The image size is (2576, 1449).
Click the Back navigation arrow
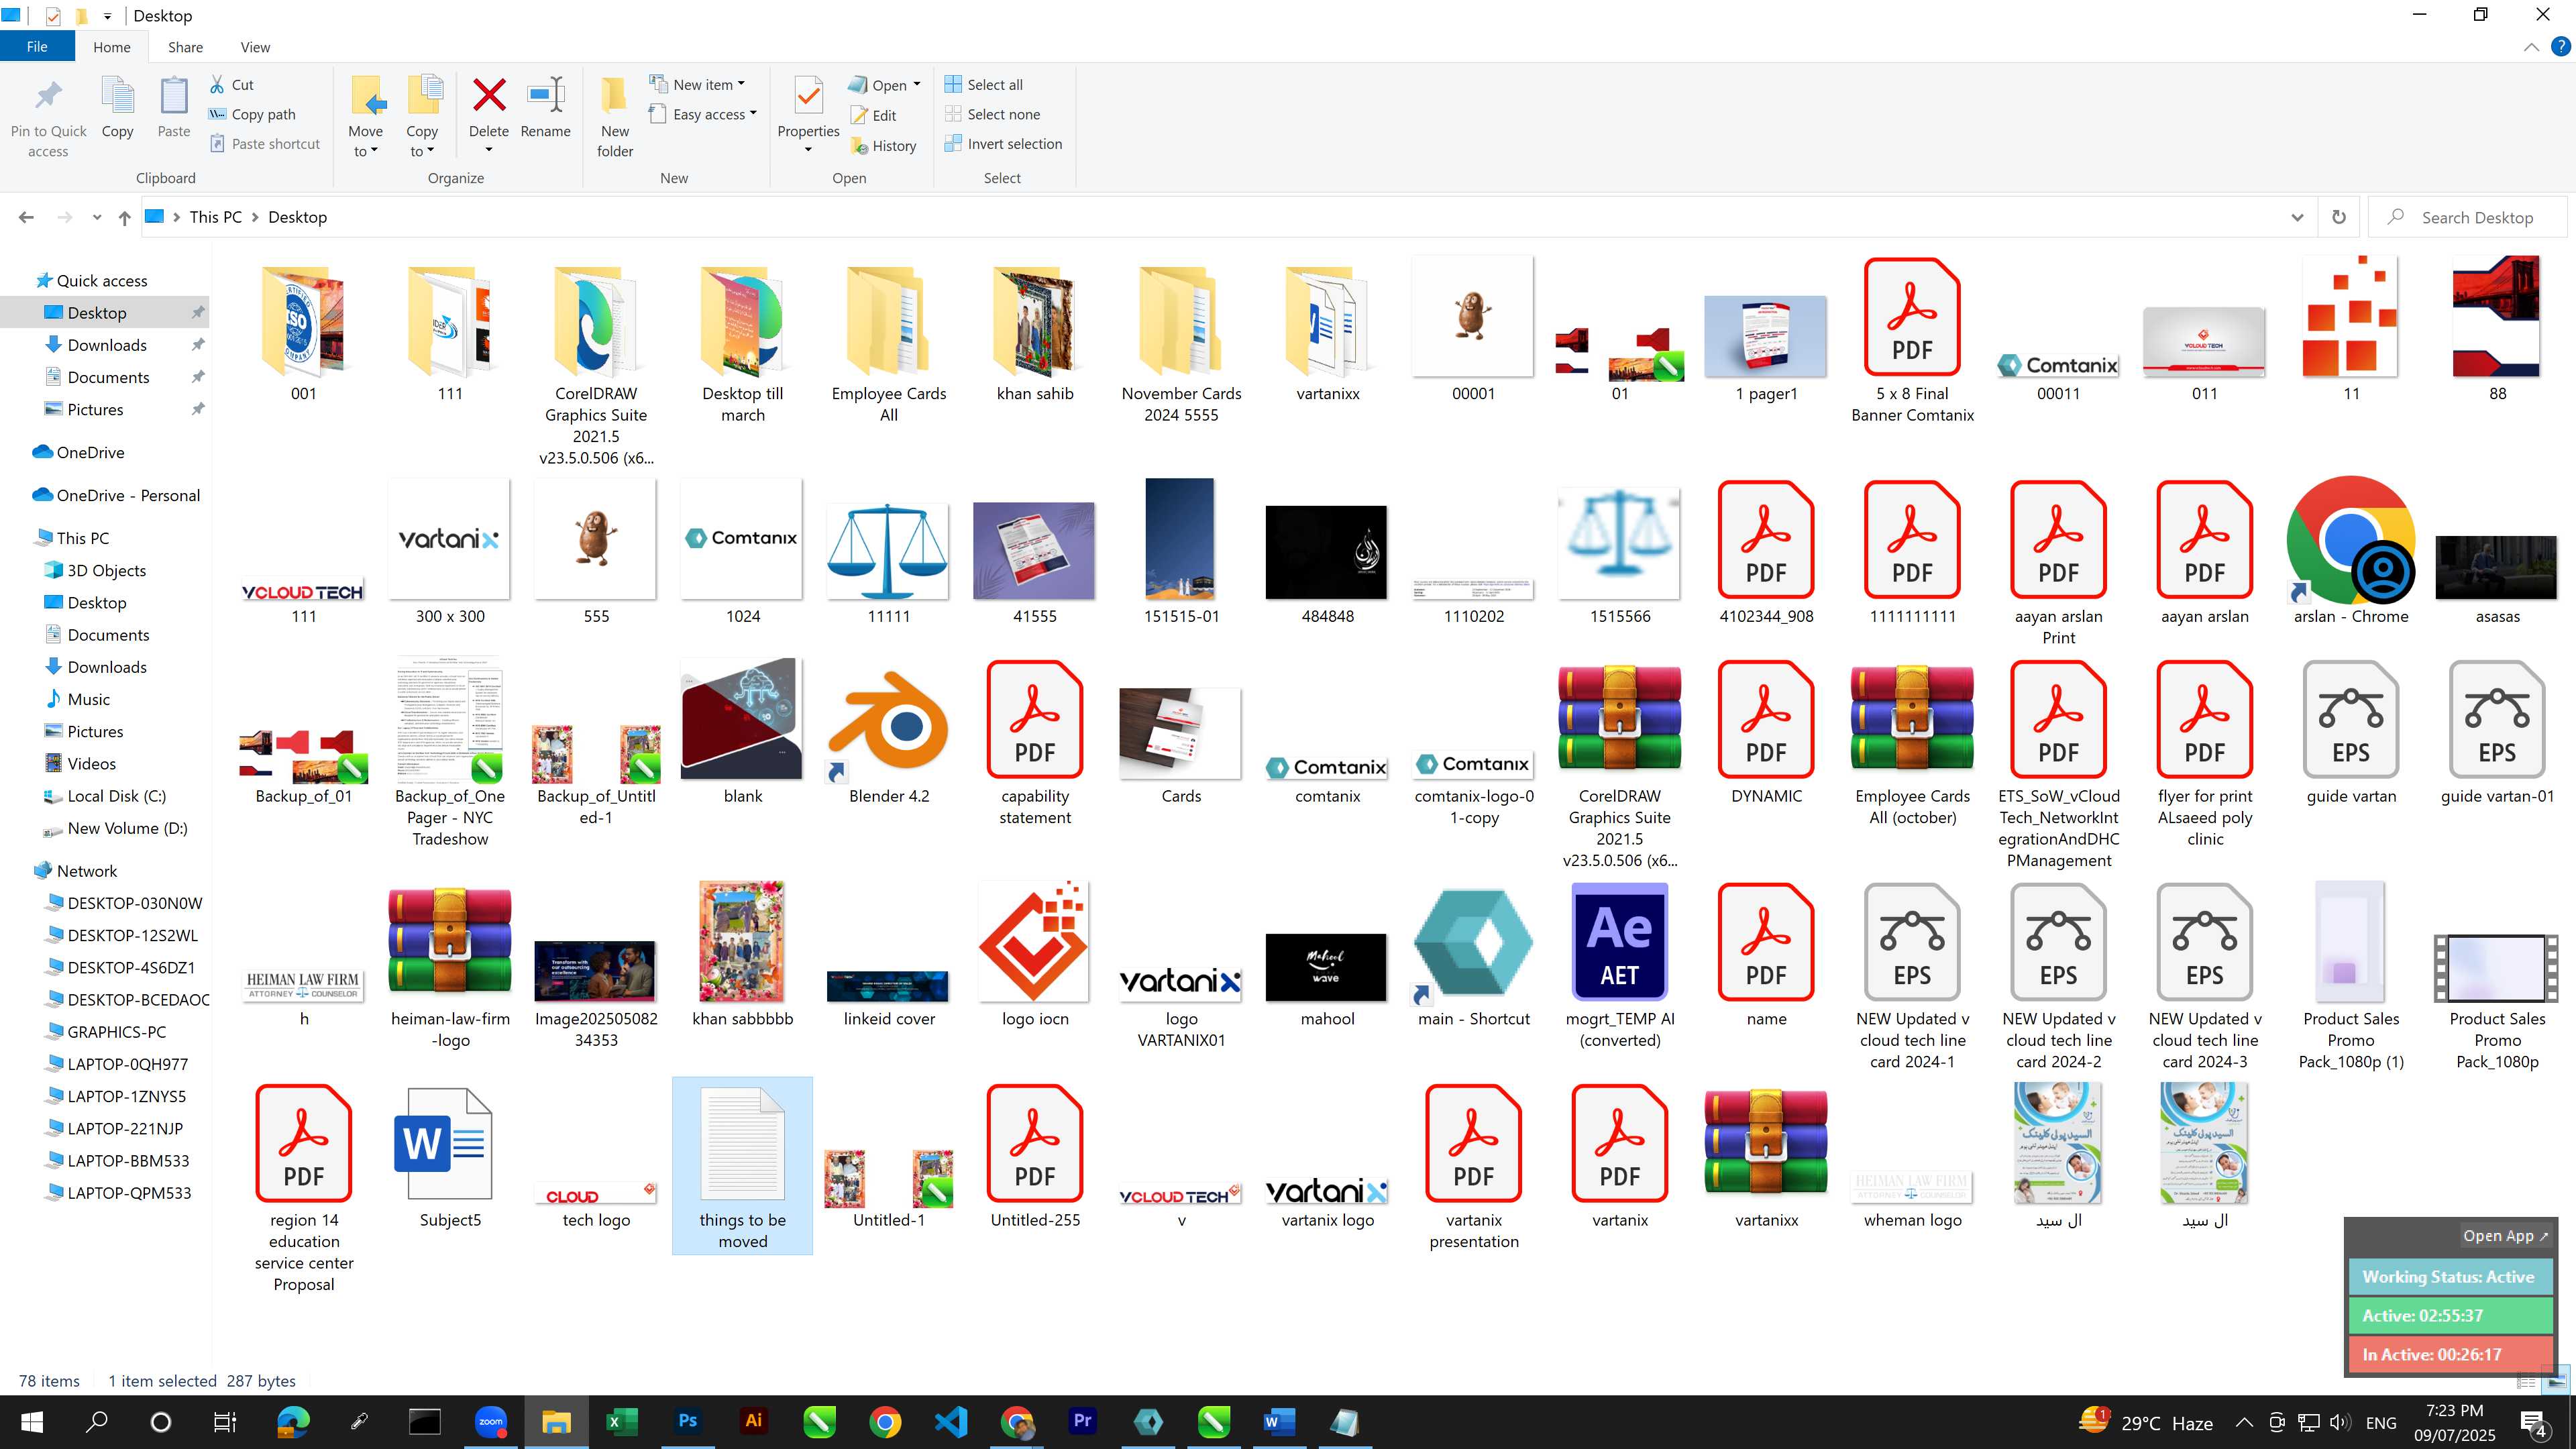click(27, 217)
